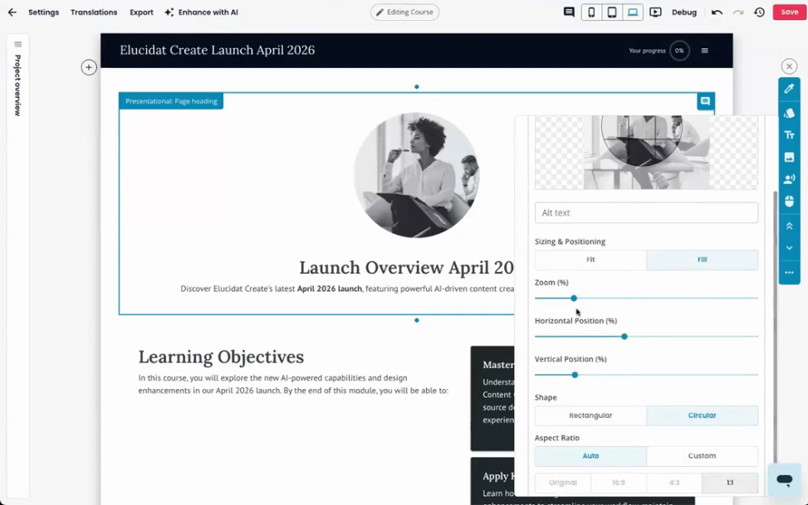Click Enhance with AI
This screenshot has width=808, height=505.
tap(202, 12)
